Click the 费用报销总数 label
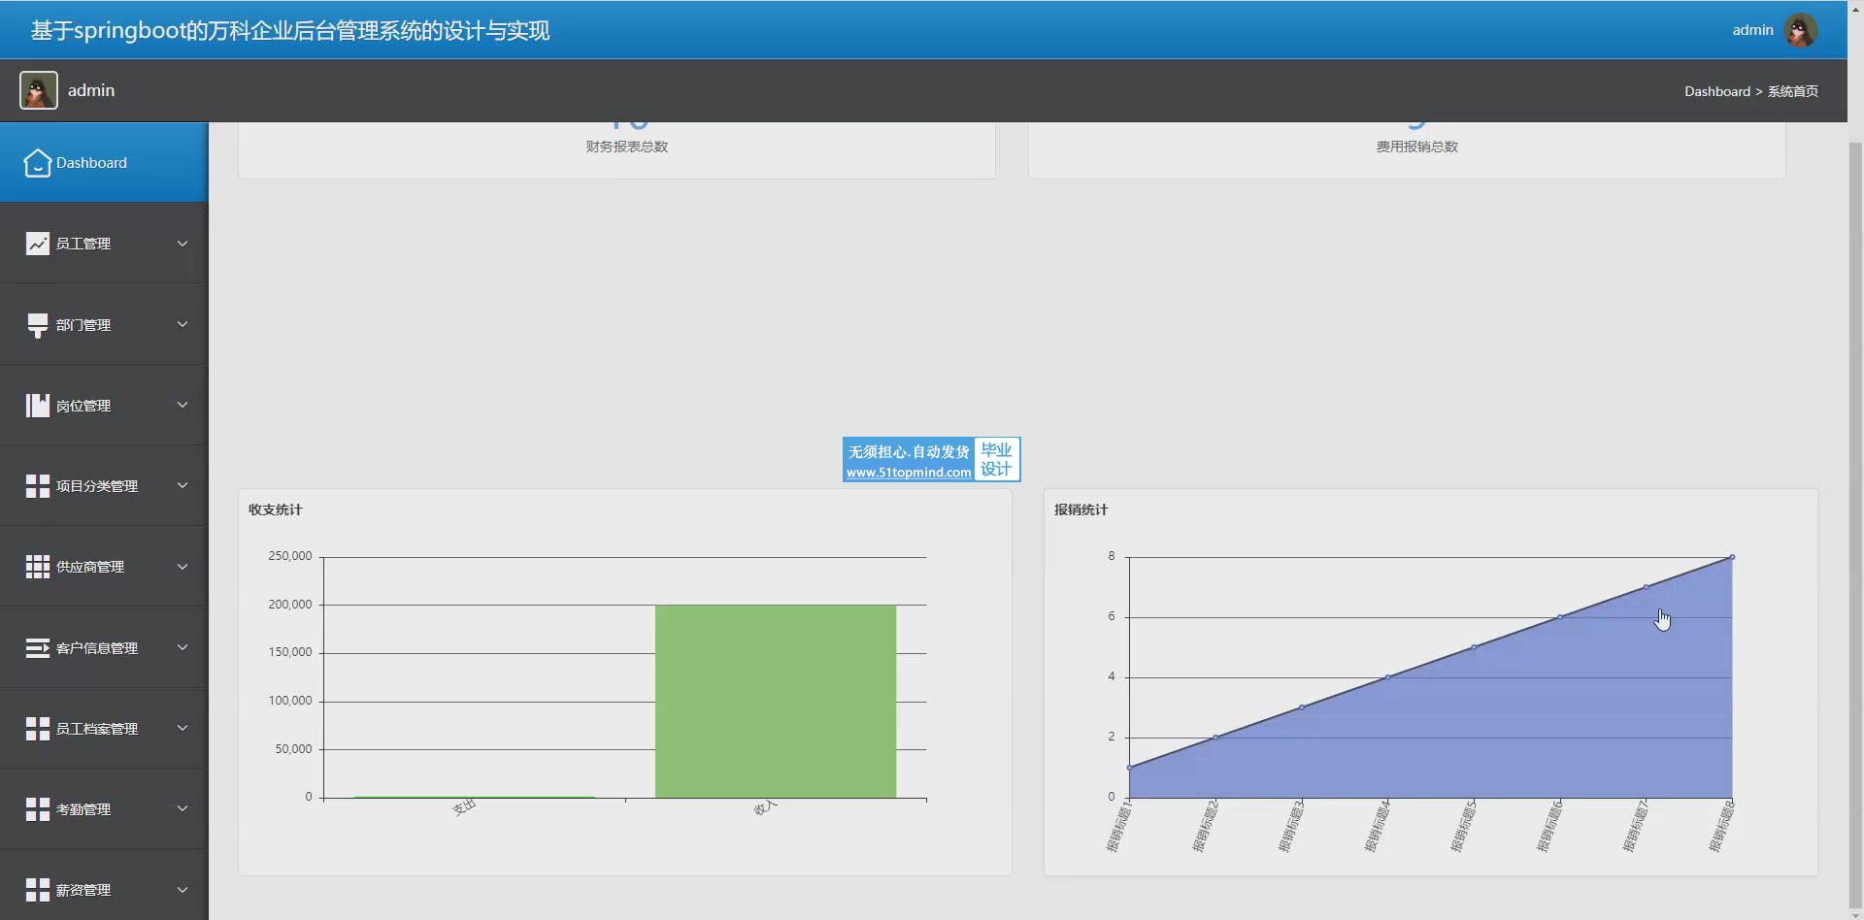Image resolution: width=1864 pixels, height=920 pixels. click(x=1416, y=147)
